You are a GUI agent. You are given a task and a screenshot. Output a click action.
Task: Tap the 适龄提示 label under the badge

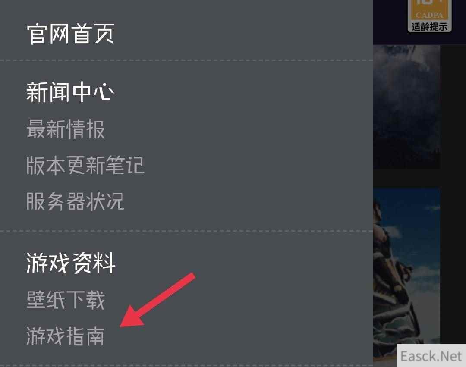[429, 27]
